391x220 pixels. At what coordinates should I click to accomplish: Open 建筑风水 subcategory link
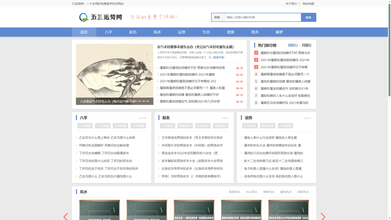point(286,192)
